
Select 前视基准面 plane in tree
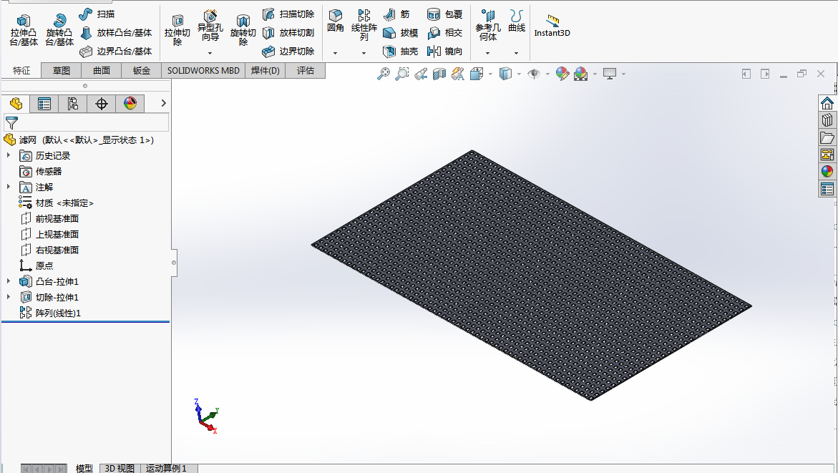(49, 218)
